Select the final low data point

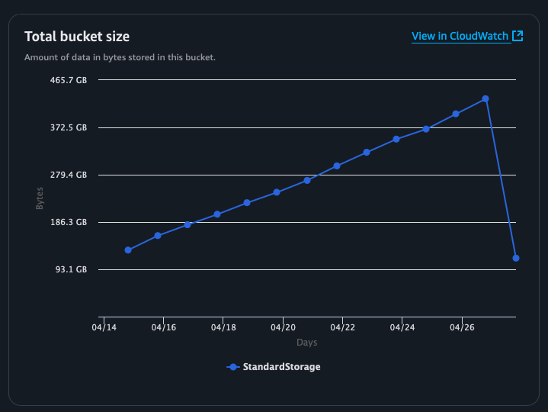516,258
